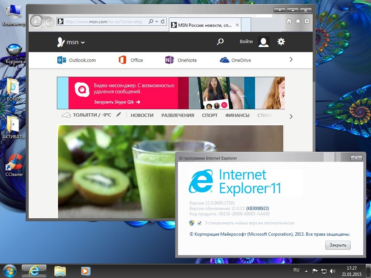This screenshot has width=371, height=278.
Task: Select the MSN Россия tab
Action: pos(205,25)
